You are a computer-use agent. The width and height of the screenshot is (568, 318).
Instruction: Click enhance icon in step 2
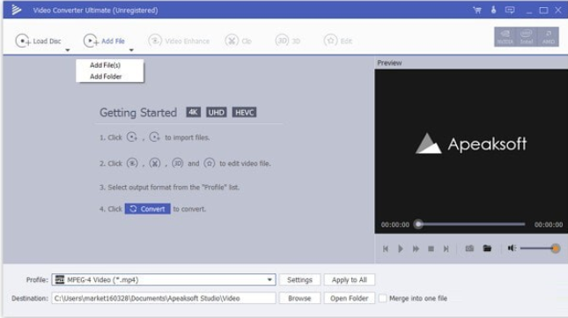click(x=132, y=163)
